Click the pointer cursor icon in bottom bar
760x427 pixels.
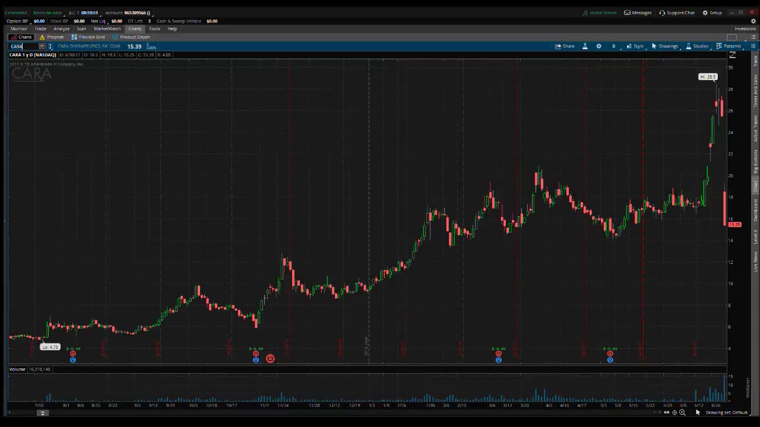pyautogui.click(x=698, y=413)
